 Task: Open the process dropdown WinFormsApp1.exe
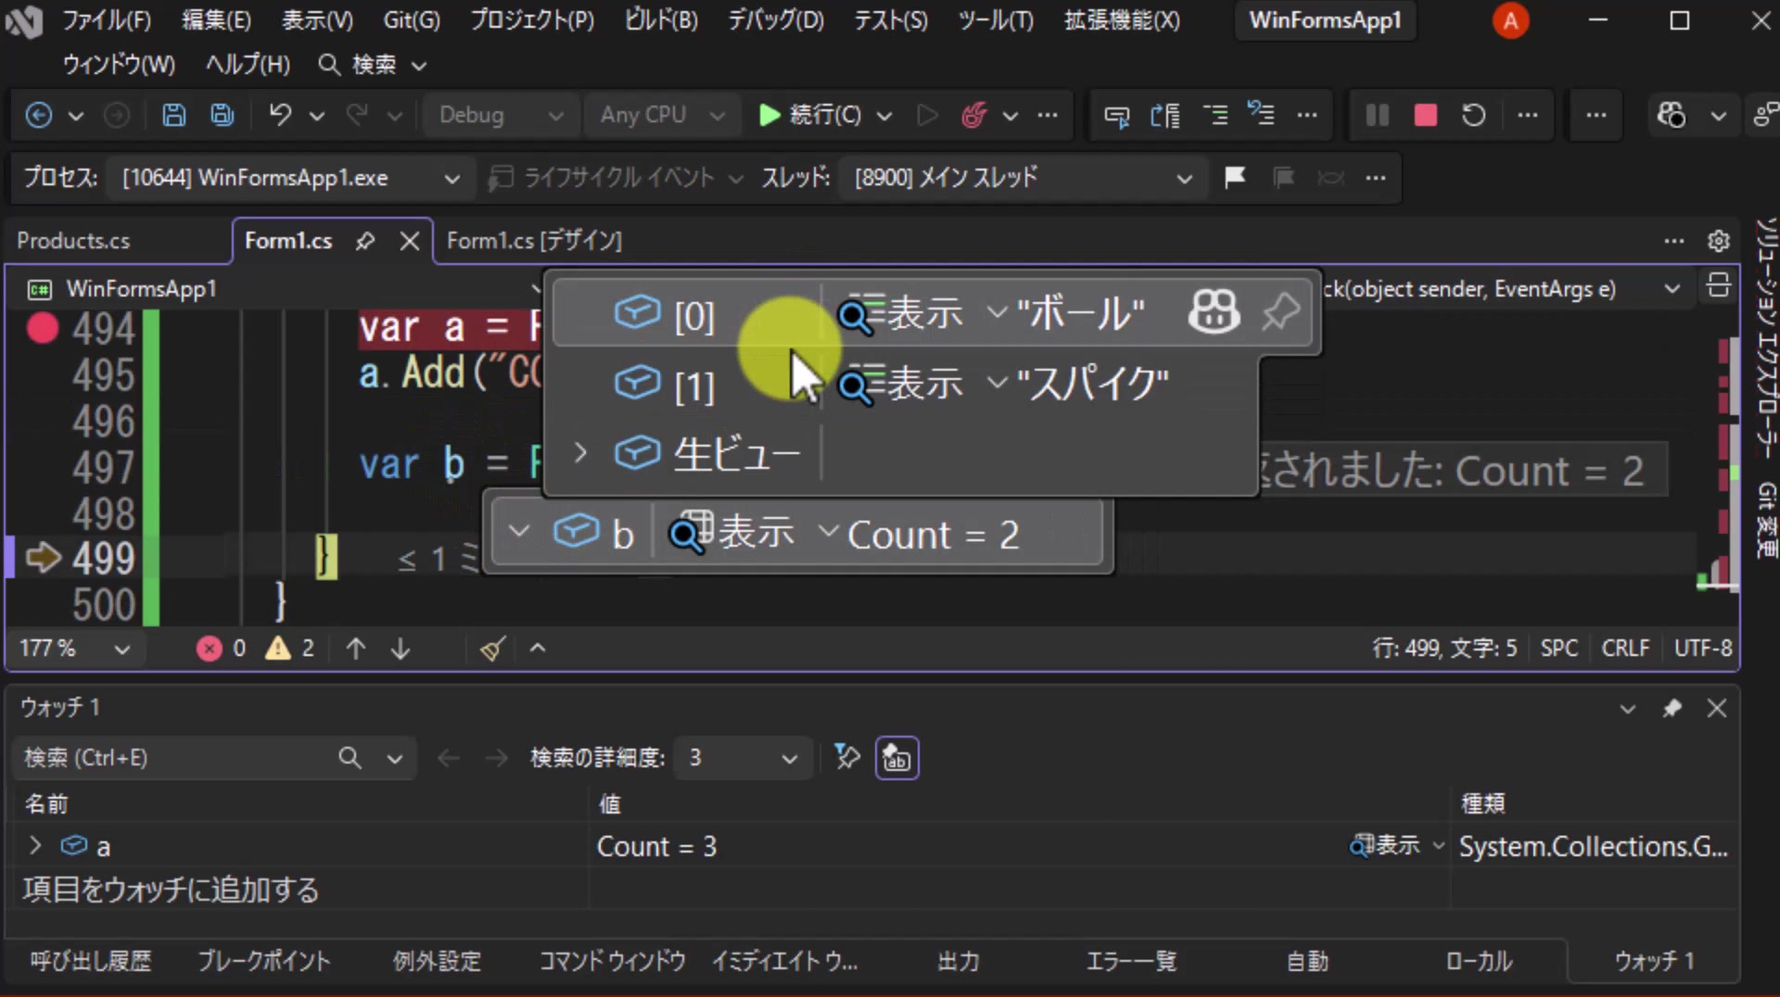coord(290,177)
